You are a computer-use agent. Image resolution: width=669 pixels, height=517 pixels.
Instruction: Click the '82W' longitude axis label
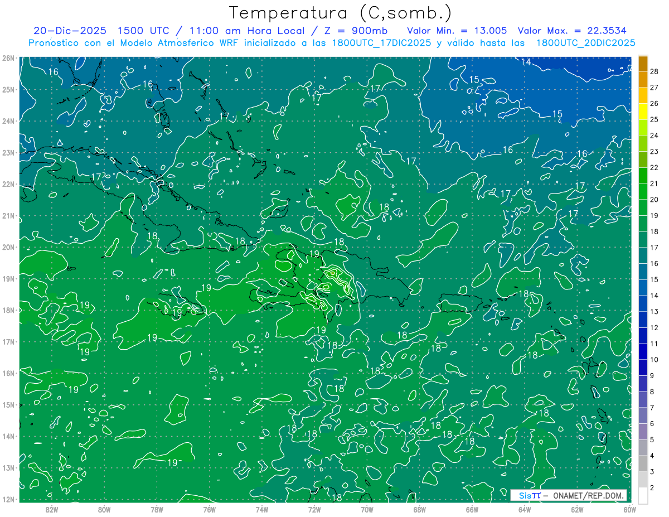(52, 509)
